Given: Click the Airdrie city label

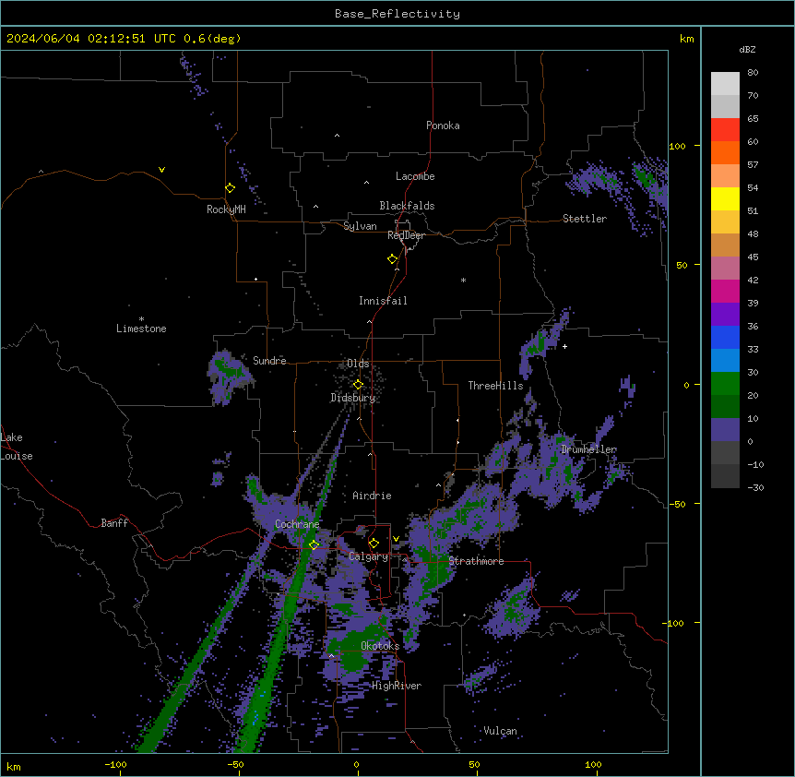Looking at the screenshot, I should tap(373, 496).
